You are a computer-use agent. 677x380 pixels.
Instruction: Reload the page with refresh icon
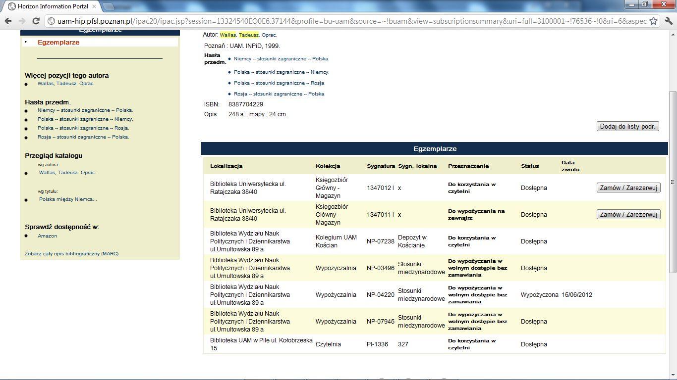point(36,21)
